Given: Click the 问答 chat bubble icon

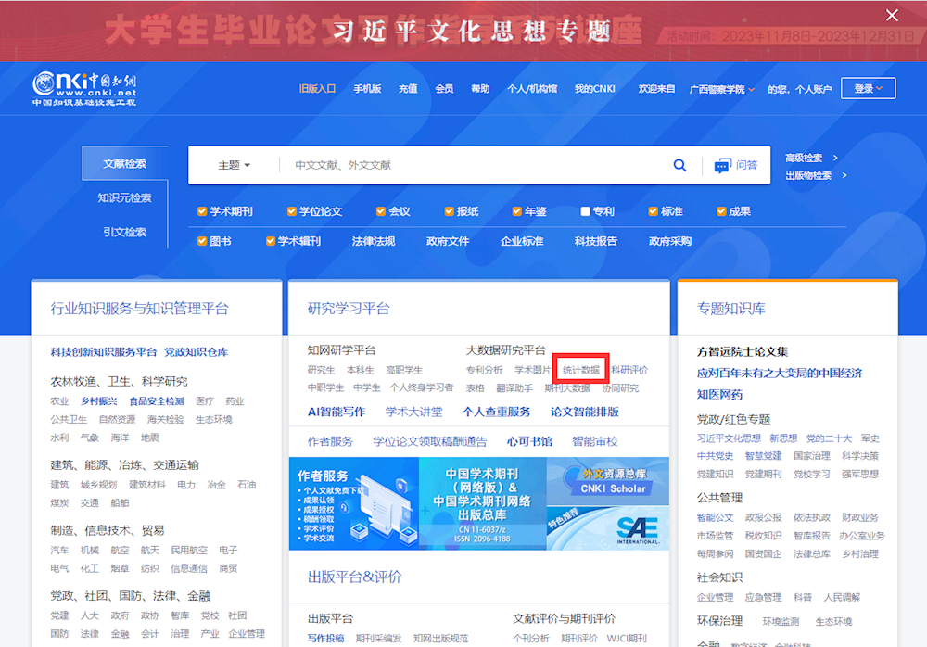Looking at the screenshot, I should [x=723, y=165].
